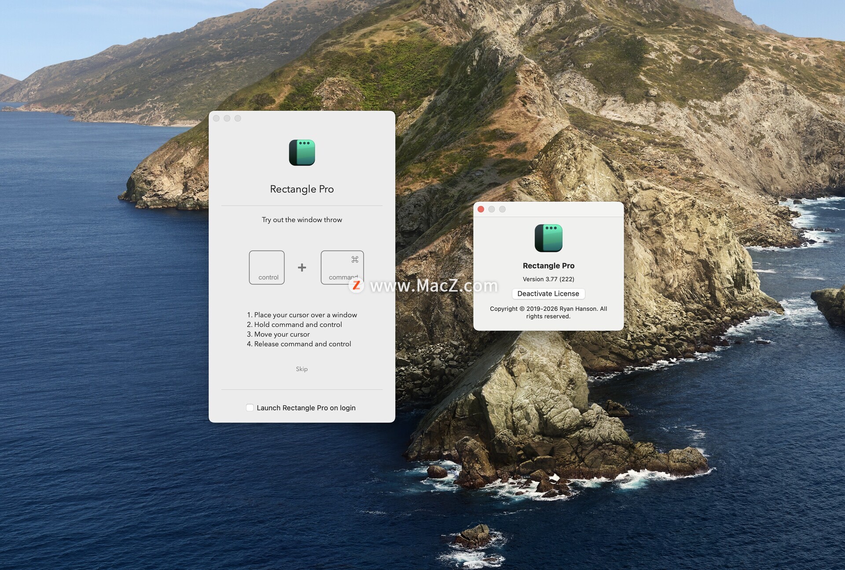Click the "Hold command and control" instruction step
This screenshot has width=845, height=570.
(294, 324)
